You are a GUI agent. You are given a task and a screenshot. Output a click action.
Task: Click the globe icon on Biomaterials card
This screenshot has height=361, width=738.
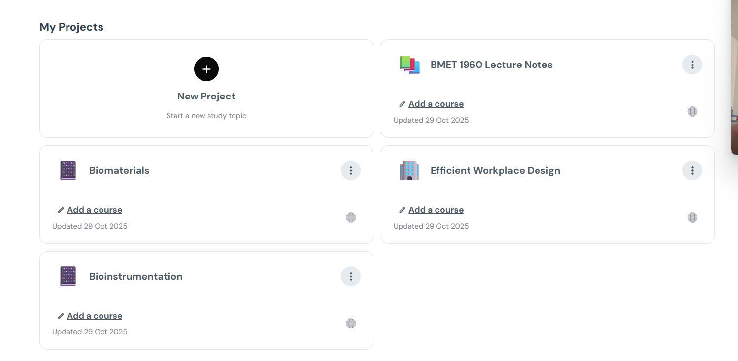pyautogui.click(x=351, y=217)
